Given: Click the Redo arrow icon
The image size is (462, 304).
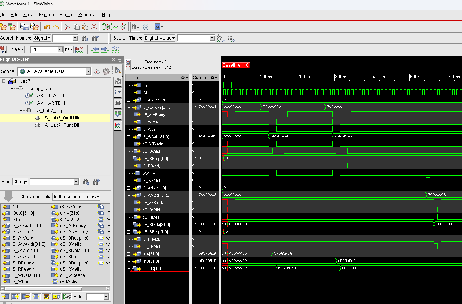Looking at the screenshot, I should [56, 27].
